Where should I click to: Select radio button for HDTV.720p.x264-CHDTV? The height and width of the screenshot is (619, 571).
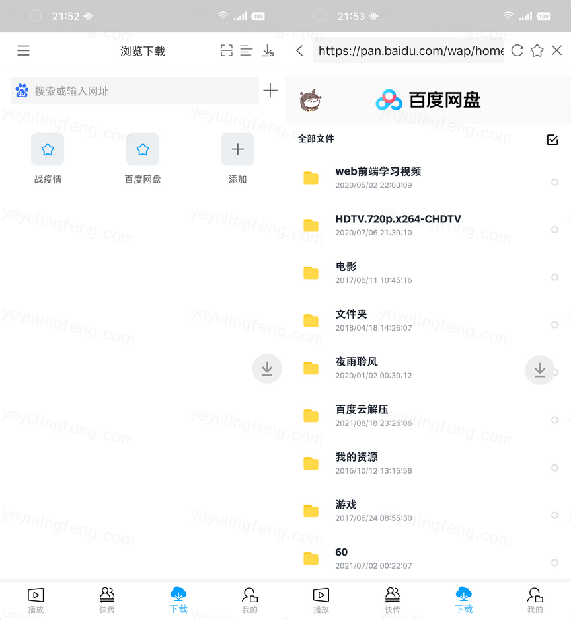[555, 229]
